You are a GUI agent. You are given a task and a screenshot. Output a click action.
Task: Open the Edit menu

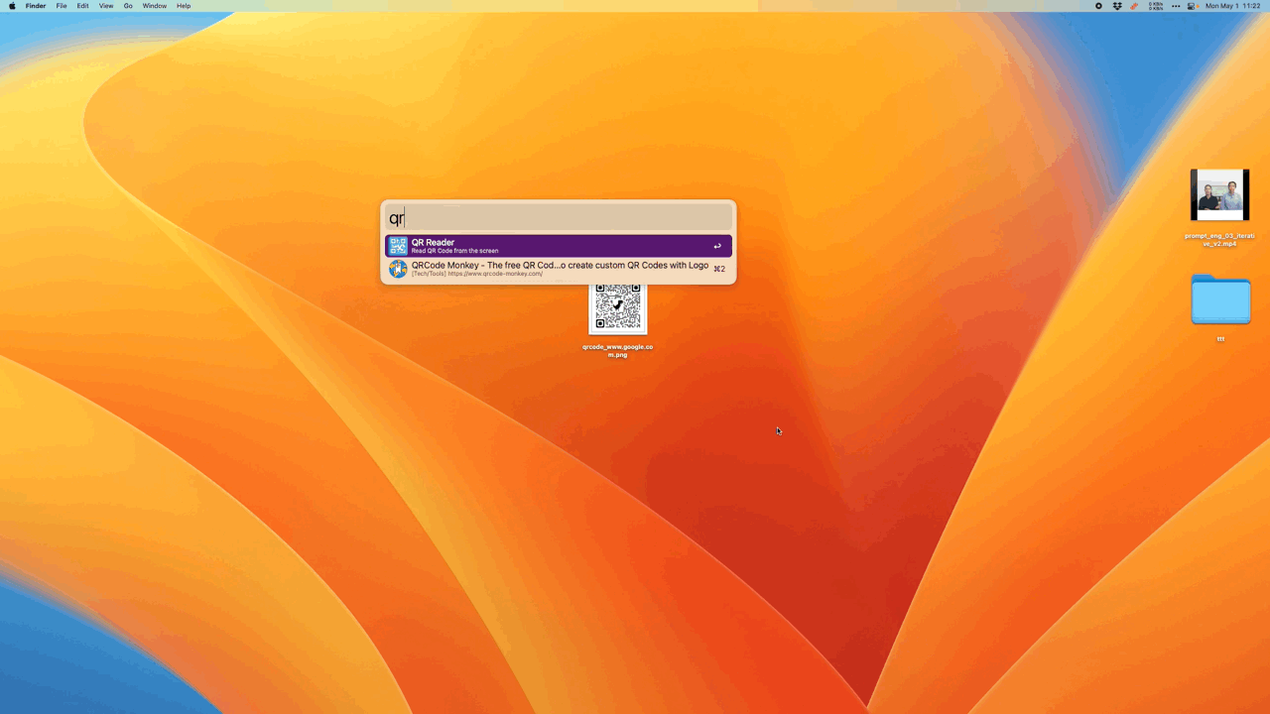coord(82,6)
